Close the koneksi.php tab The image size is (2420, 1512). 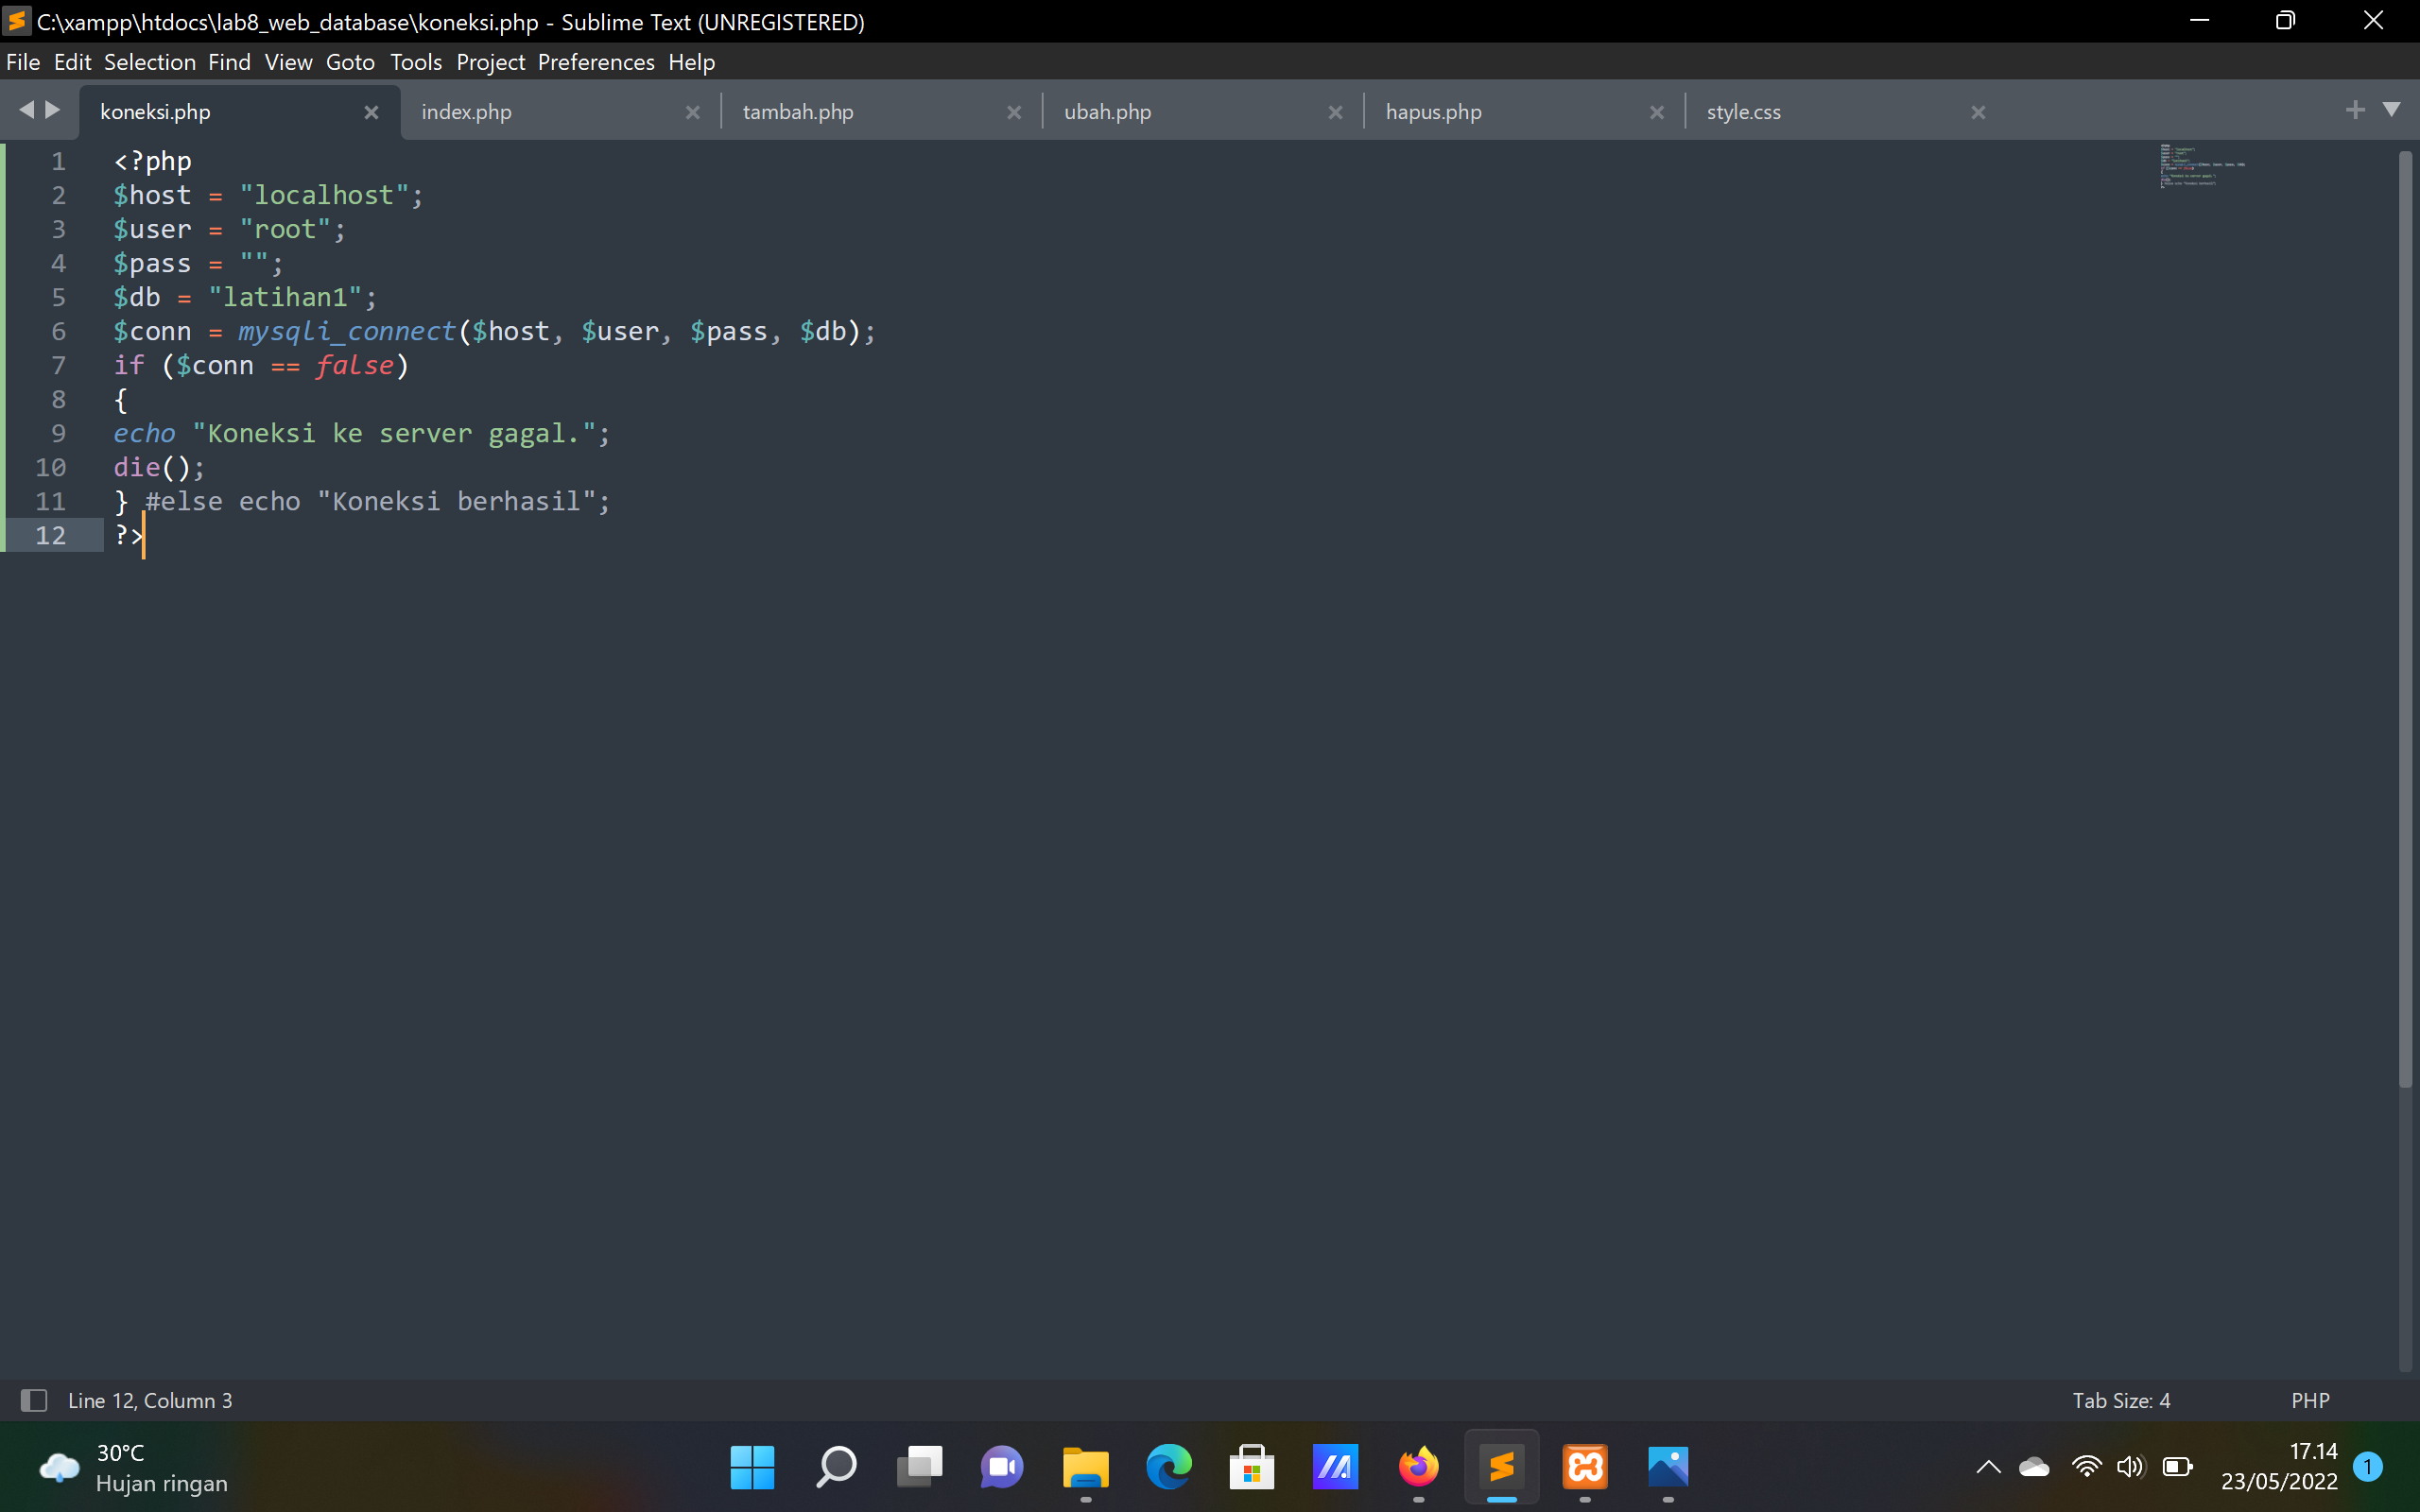(x=371, y=112)
